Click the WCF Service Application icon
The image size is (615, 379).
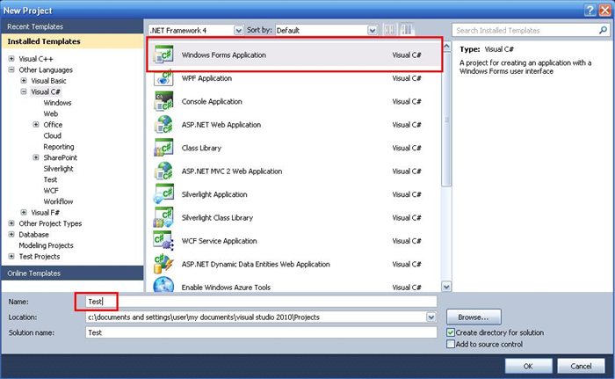163,240
